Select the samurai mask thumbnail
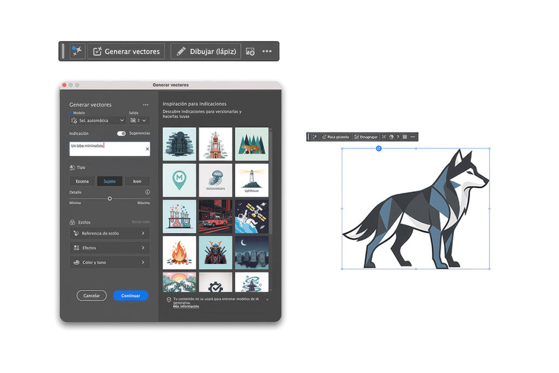 click(x=215, y=252)
